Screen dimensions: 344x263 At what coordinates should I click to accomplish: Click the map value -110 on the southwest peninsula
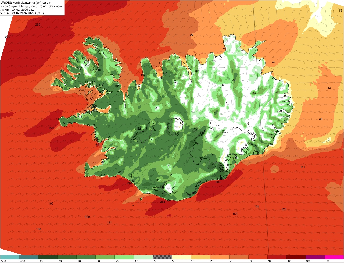tap(102, 176)
